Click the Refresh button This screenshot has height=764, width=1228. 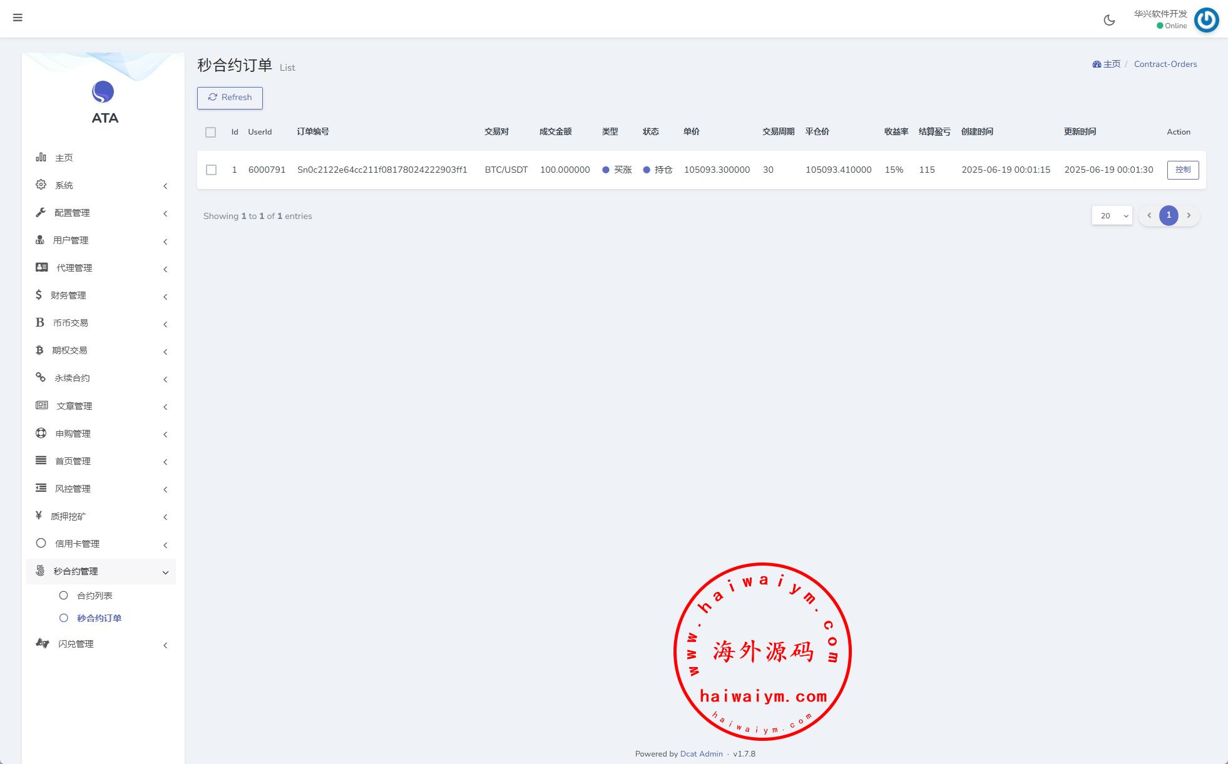(230, 98)
